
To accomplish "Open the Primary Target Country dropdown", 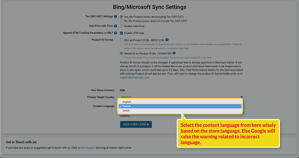I will click(182, 97).
